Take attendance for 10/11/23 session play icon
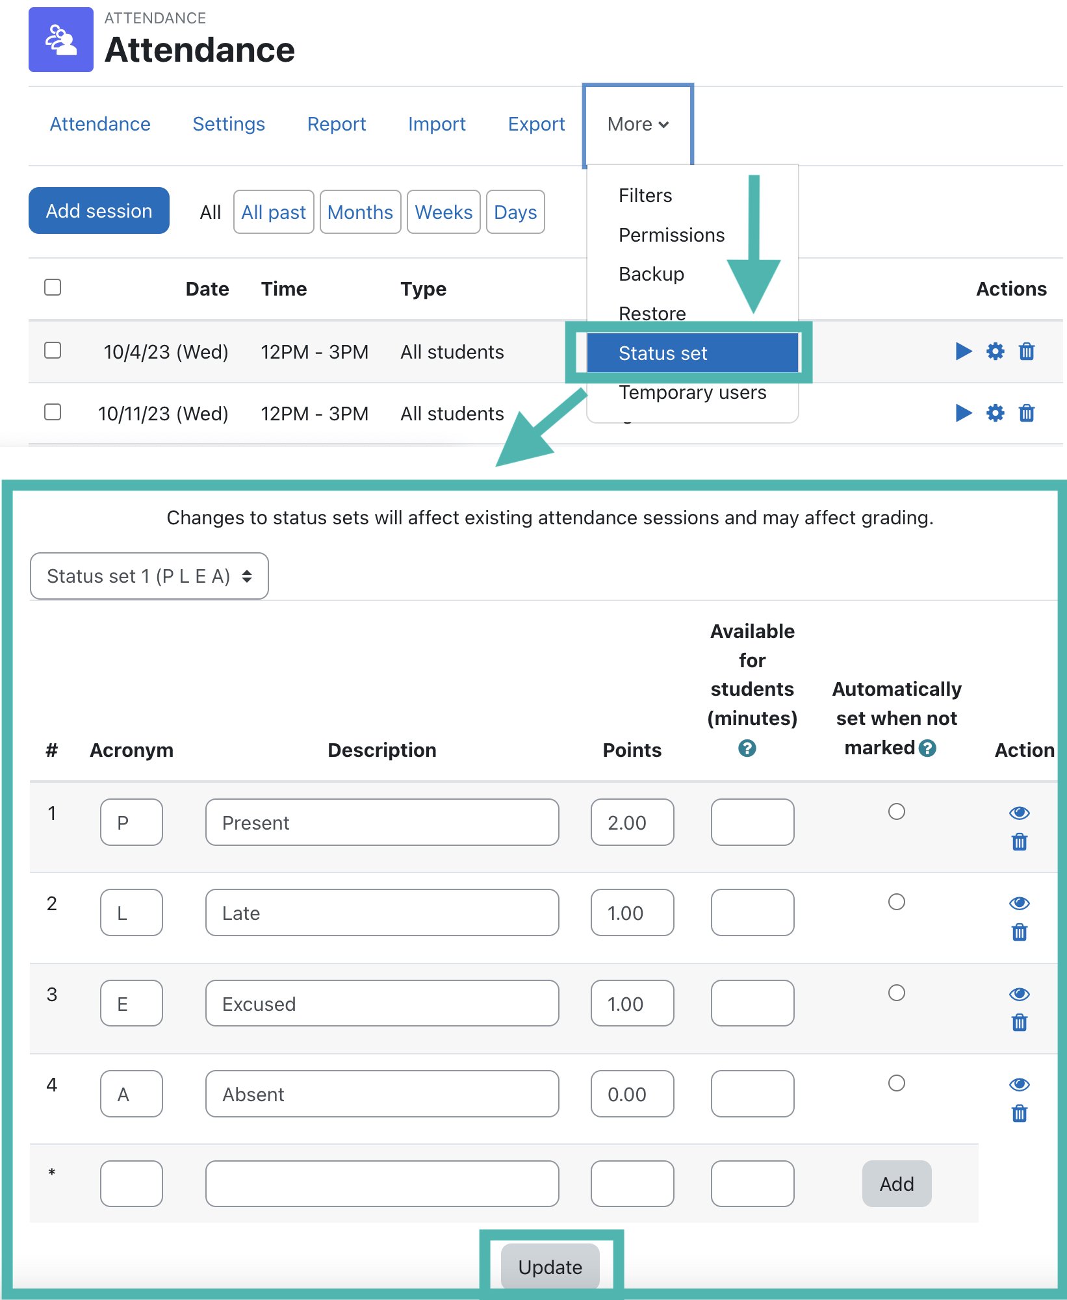 [964, 413]
